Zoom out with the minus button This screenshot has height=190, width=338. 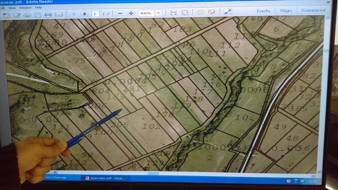click(x=120, y=14)
